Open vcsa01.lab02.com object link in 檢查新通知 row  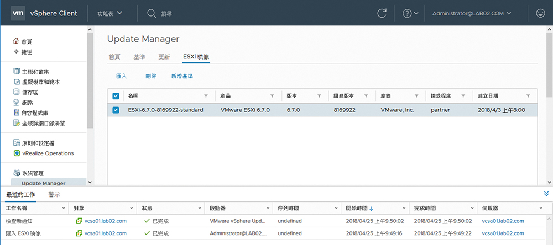106,221
